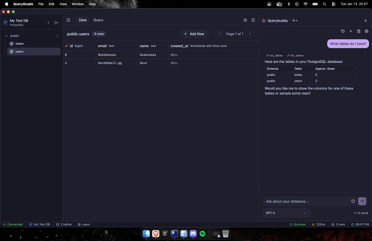Open the QueryStudio app menu

coord(23,4)
